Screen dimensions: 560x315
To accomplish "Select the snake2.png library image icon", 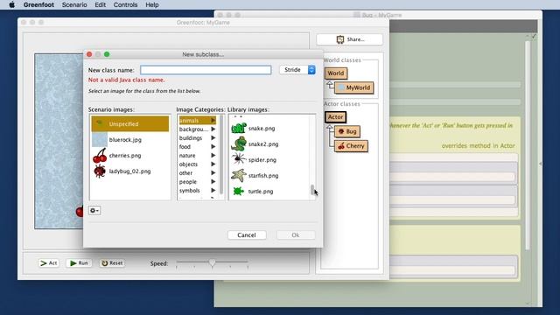I will (239, 143).
